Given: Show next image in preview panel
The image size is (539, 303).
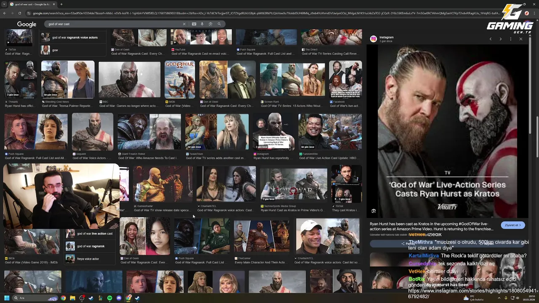Looking at the screenshot, I should (x=501, y=39).
